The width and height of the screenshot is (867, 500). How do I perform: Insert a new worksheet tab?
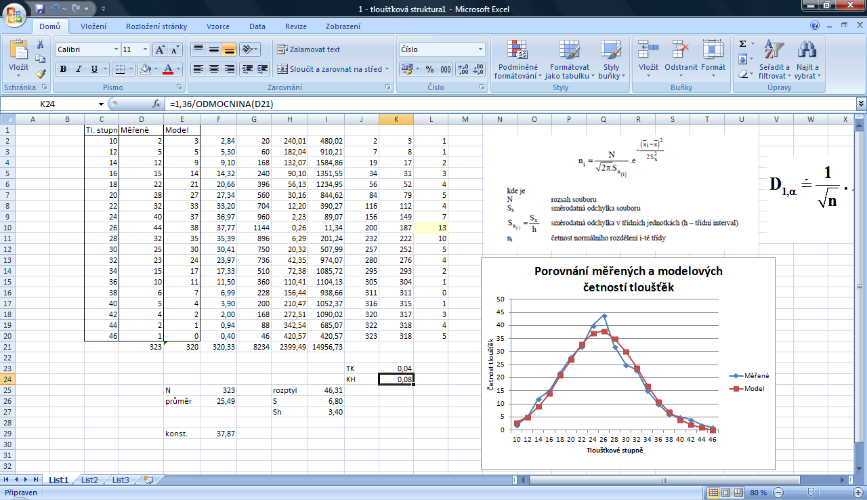[x=148, y=480]
